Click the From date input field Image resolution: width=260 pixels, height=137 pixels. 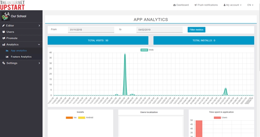pyautogui.click(x=91, y=30)
